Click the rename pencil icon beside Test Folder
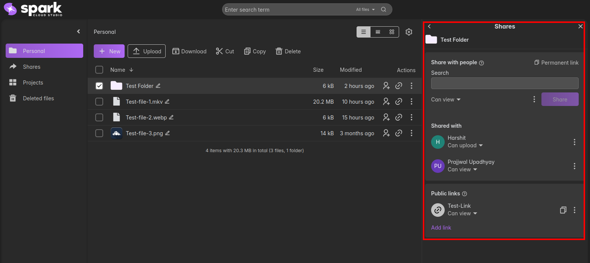This screenshot has height=263, width=590. (x=158, y=86)
